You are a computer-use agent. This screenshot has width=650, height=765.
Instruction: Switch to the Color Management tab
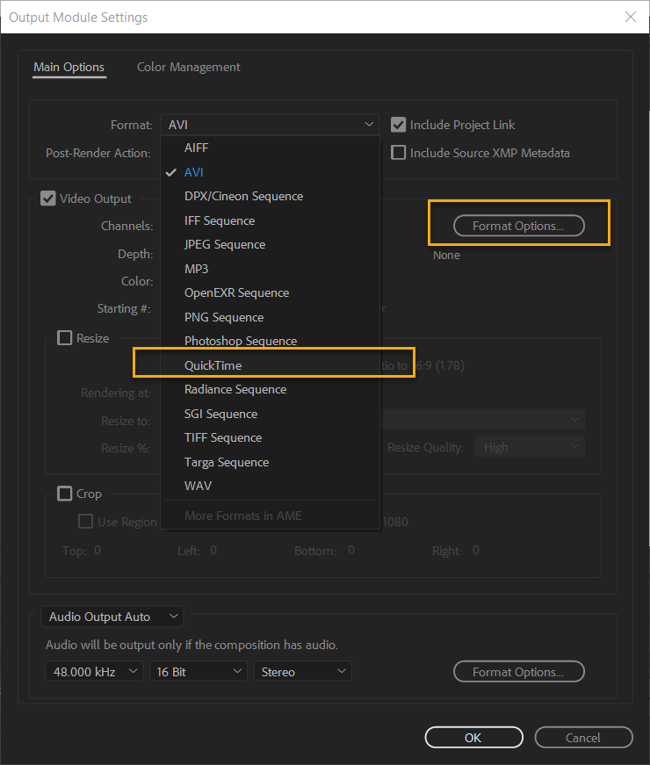(188, 67)
